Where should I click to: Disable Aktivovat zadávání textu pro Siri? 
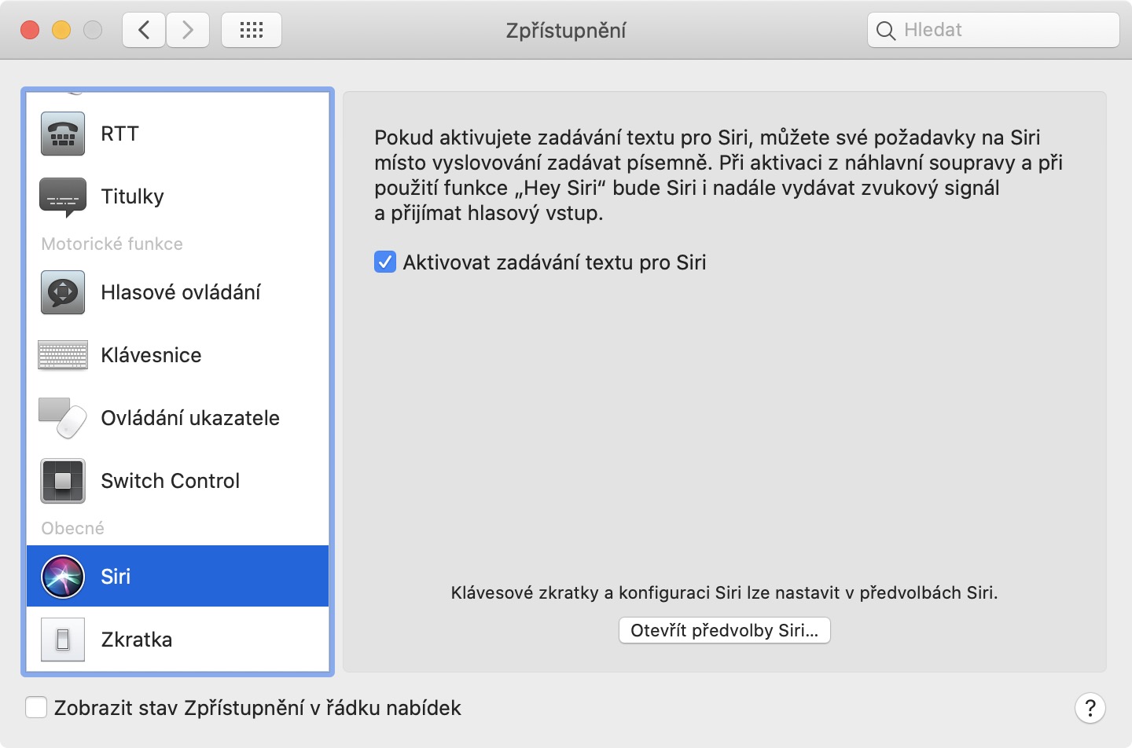[x=385, y=262]
